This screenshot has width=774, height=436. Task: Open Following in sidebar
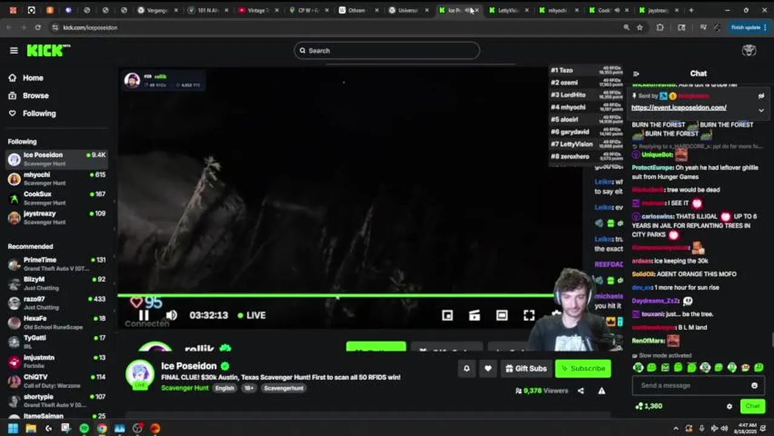coord(32,113)
